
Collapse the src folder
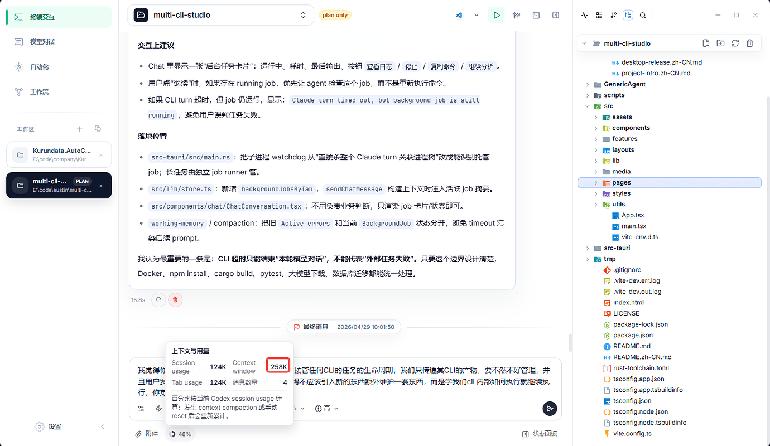[x=588, y=106]
